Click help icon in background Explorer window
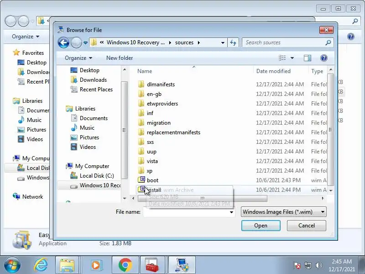The height and width of the screenshot is (274, 365). click(351, 37)
